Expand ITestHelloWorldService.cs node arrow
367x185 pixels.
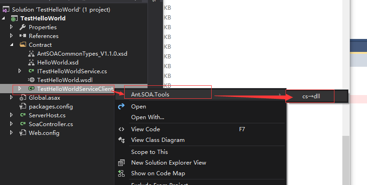(20, 71)
